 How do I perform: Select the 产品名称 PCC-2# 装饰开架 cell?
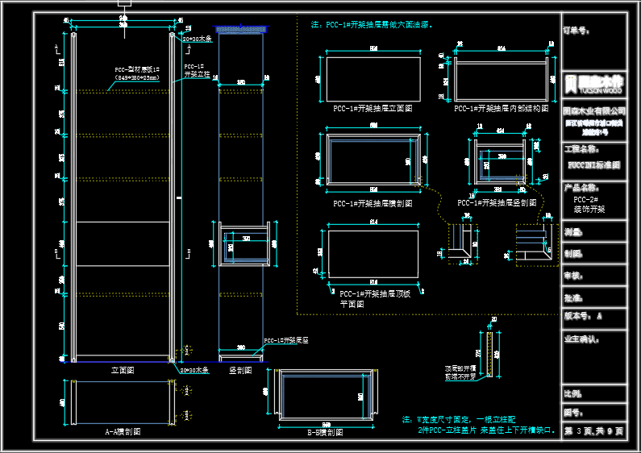point(594,201)
